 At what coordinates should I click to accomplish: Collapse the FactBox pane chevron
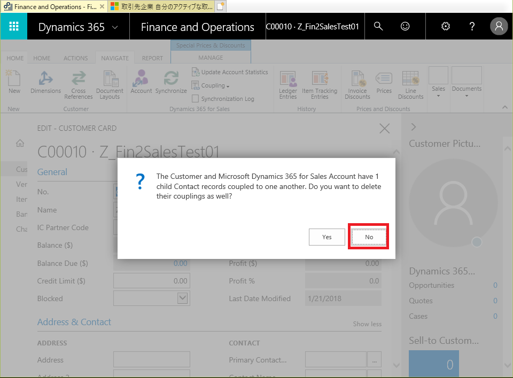coord(414,127)
